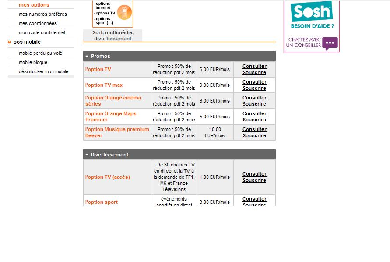Viewport: 390px width, 262px height.
Task: Open l'option Orange Maps Premium
Action: (111, 117)
